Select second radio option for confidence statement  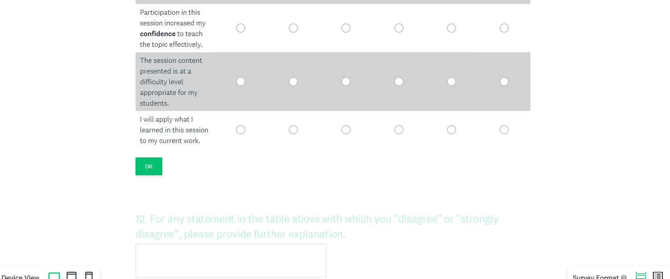click(x=293, y=28)
